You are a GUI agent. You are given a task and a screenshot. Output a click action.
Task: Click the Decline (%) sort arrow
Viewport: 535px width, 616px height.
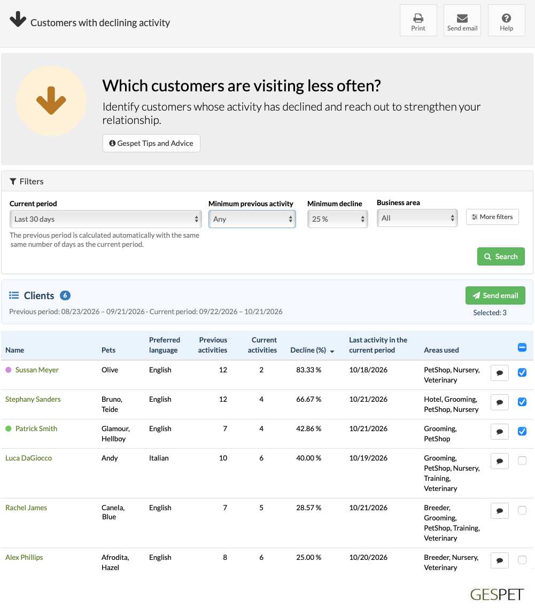[332, 351]
